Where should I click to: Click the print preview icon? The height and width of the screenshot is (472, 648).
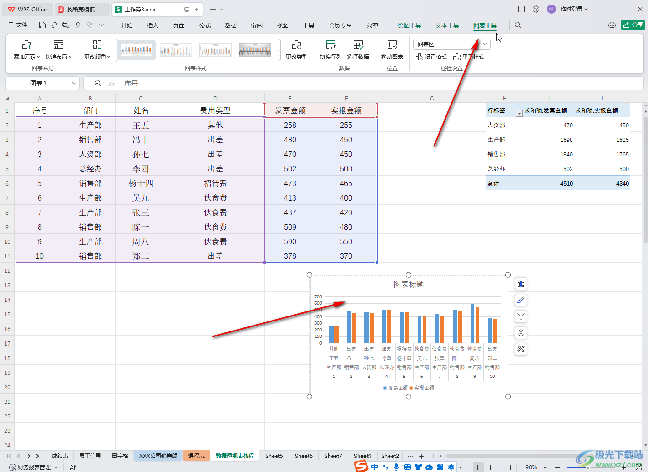pos(66,25)
